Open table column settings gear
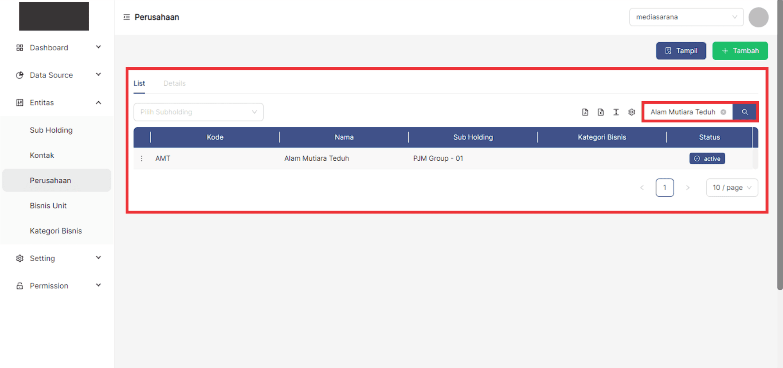This screenshot has width=783, height=368. pos(631,112)
